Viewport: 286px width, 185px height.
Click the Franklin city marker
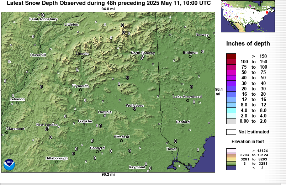pyautogui.click(x=85, y=125)
